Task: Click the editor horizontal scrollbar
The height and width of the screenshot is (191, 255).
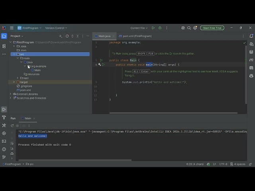Action: point(173,113)
